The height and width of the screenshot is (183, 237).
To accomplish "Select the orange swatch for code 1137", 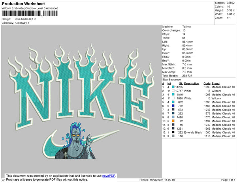I will coord(173,121).
